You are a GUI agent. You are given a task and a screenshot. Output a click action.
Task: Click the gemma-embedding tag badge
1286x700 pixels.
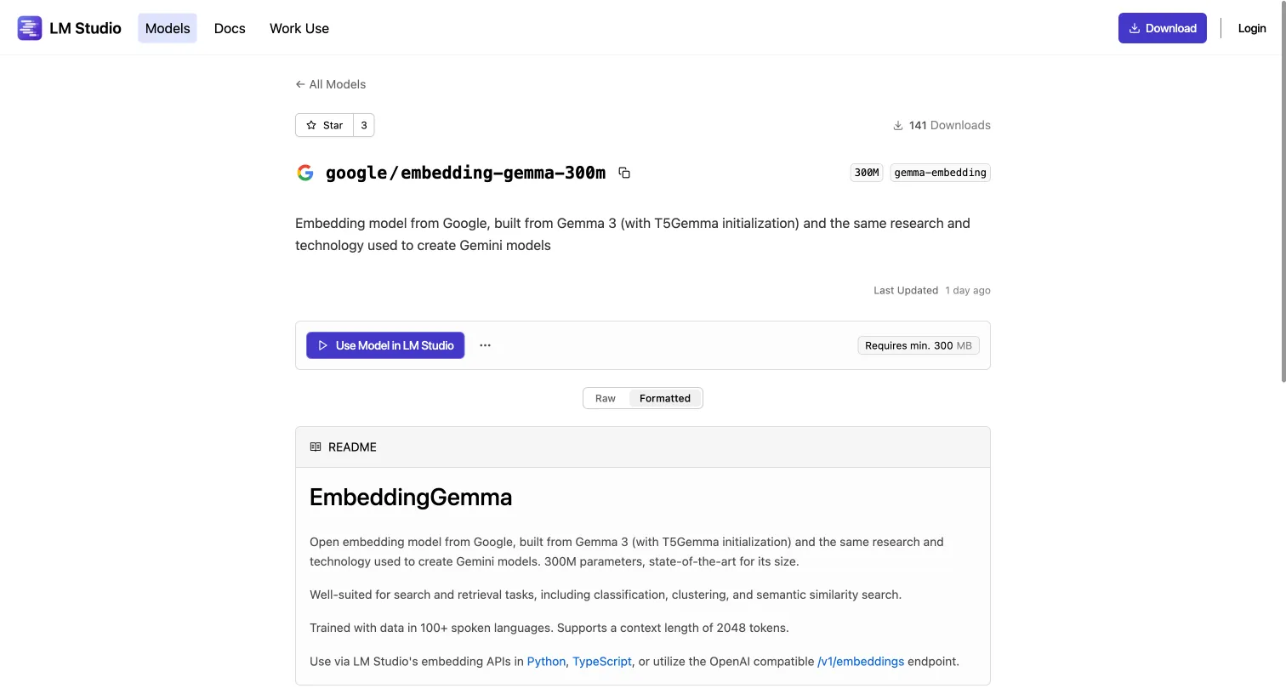940,172
